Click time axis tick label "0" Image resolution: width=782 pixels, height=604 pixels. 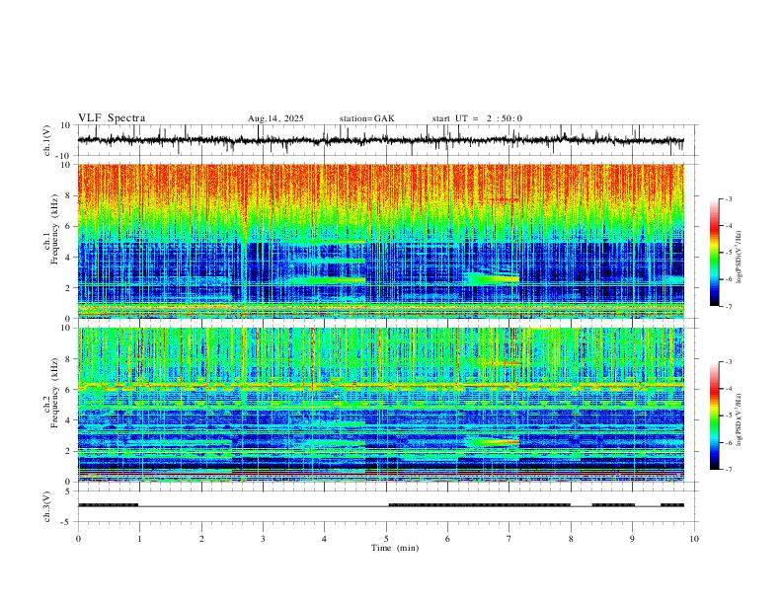point(78,539)
